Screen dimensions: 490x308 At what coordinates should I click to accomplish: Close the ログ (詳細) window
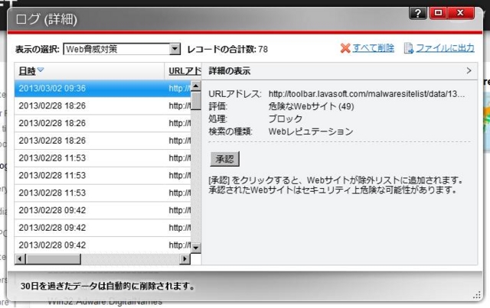point(460,13)
